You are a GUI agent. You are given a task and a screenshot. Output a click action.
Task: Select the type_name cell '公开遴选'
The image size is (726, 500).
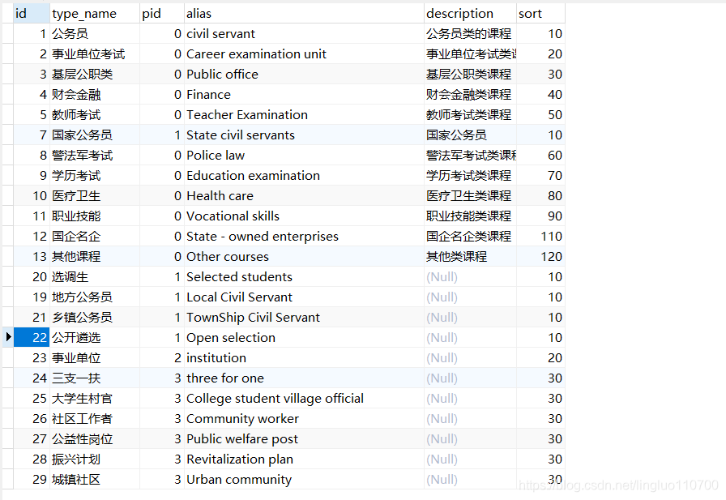tap(95, 337)
